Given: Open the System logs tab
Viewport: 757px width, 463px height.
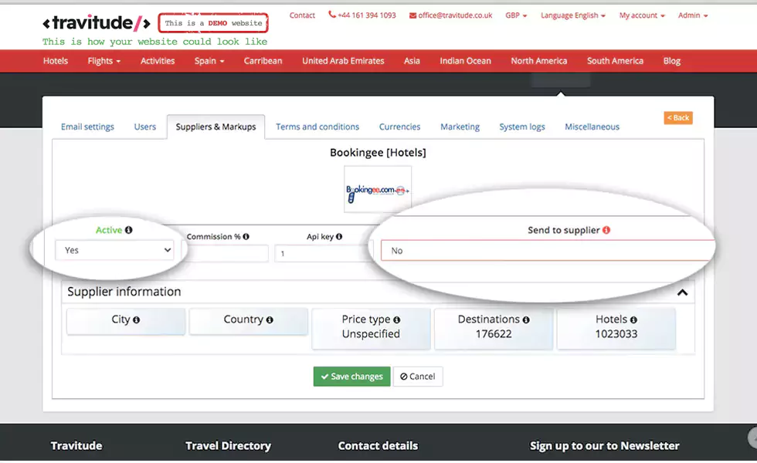Looking at the screenshot, I should tap(521, 127).
